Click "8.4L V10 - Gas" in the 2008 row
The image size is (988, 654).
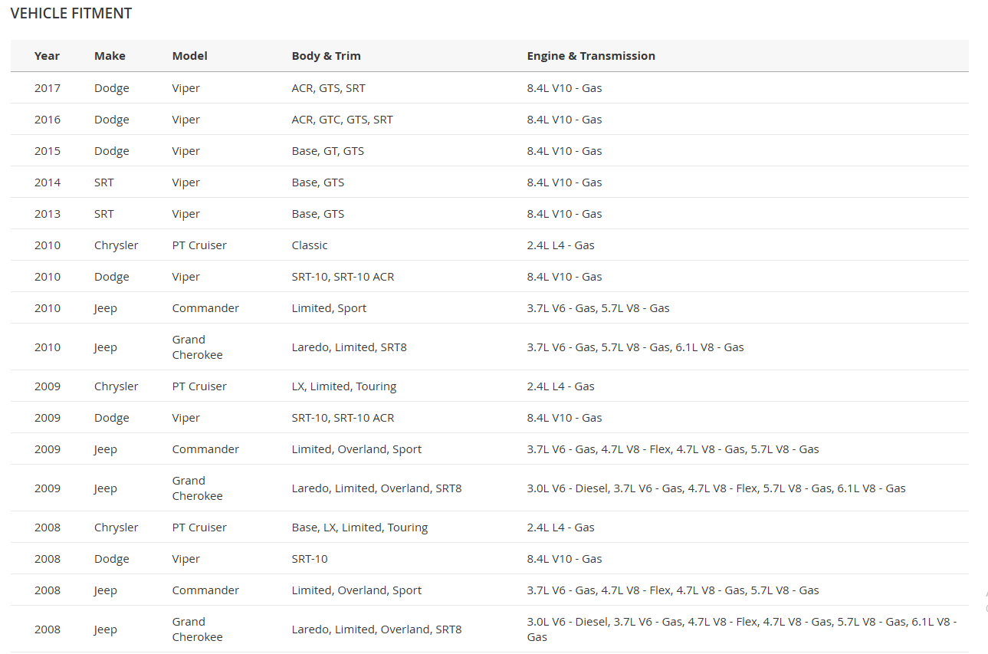[x=565, y=559]
